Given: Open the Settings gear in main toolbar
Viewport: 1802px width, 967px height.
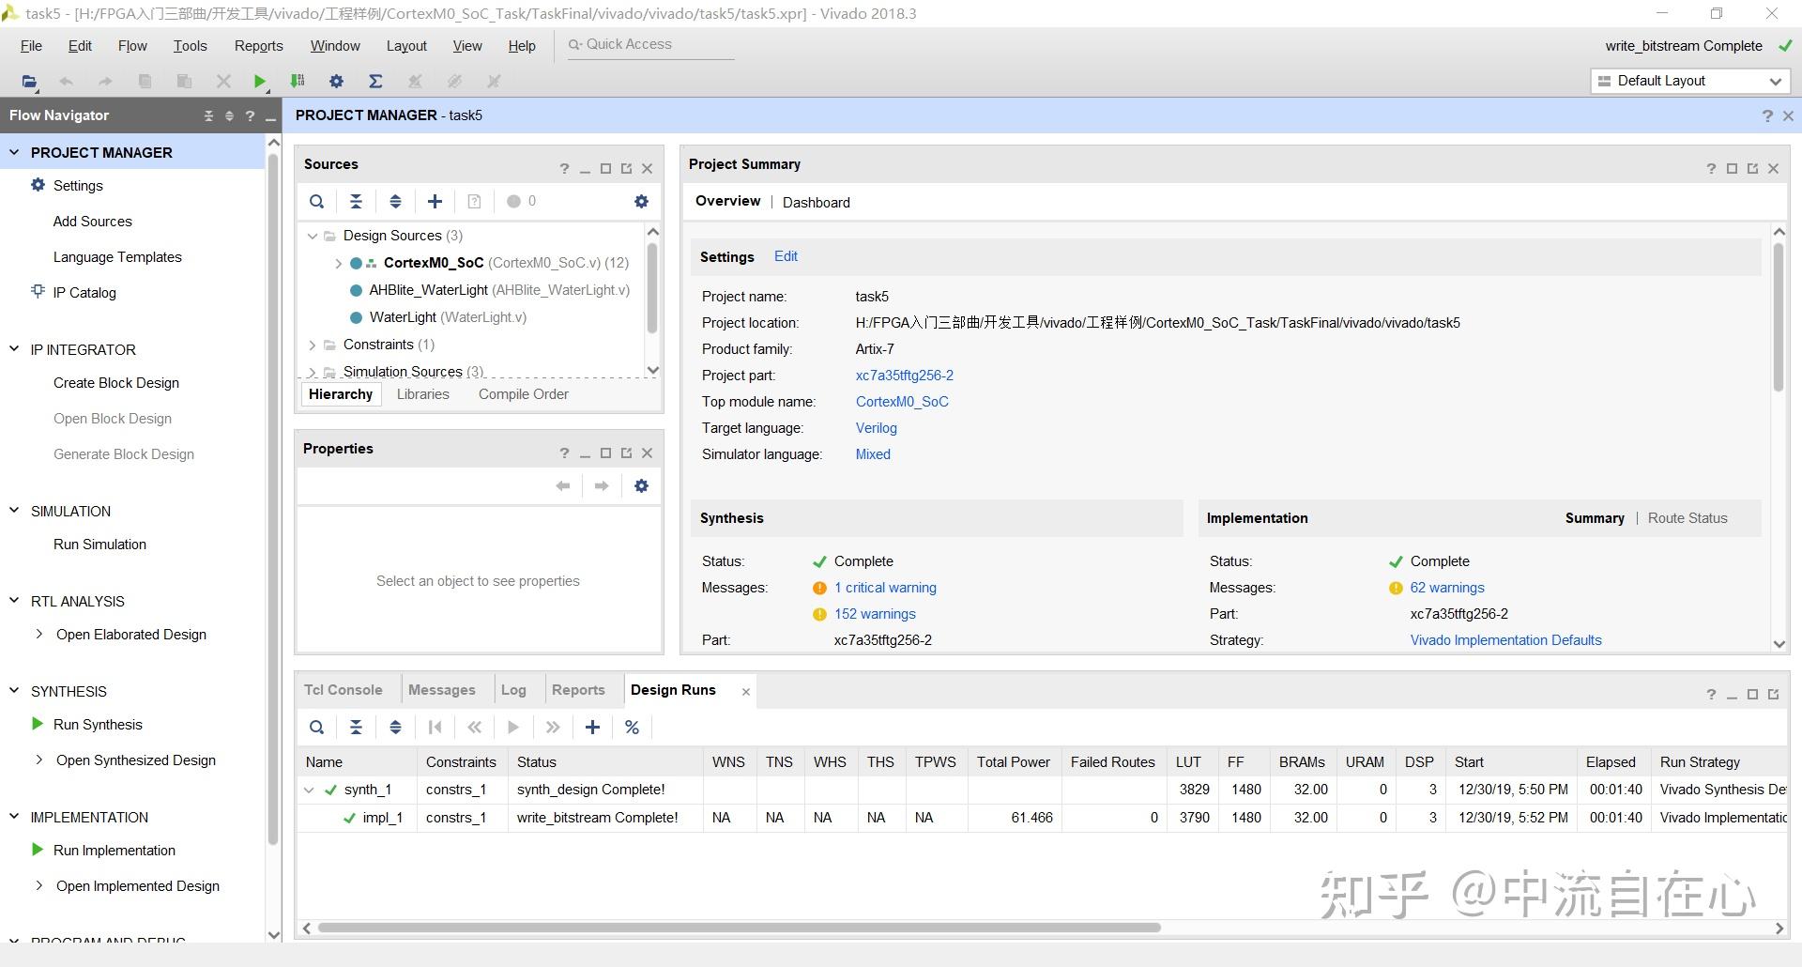Looking at the screenshot, I should click(x=336, y=82).
